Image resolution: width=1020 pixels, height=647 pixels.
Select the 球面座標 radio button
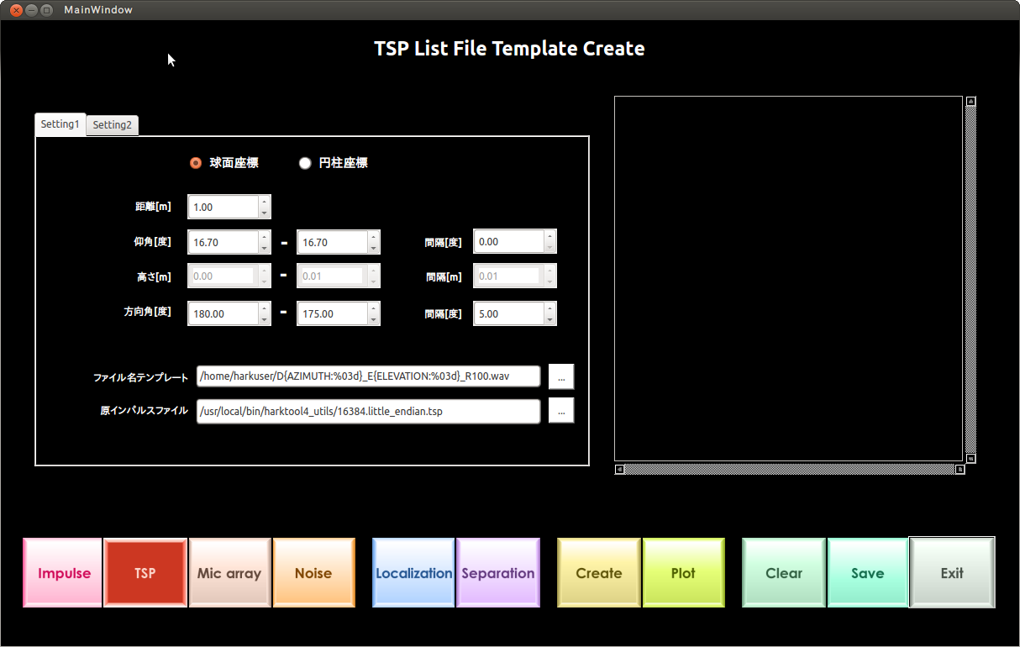195,163
